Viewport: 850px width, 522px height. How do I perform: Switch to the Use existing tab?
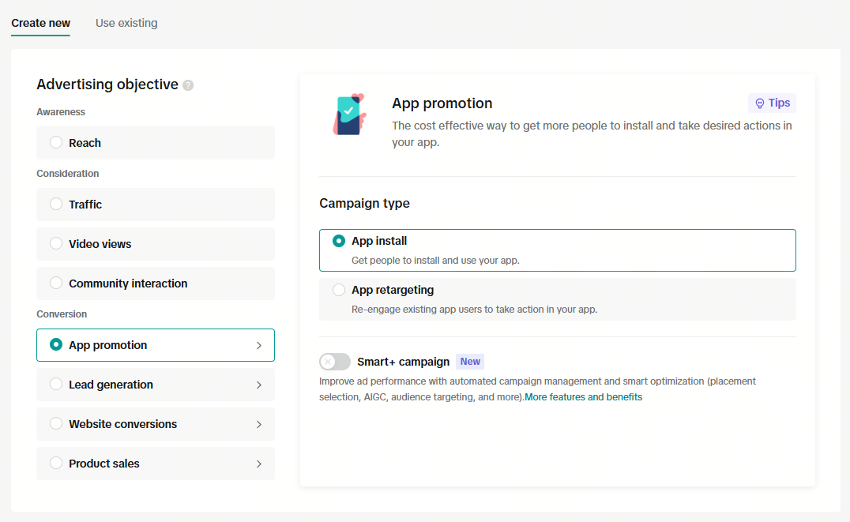[x=126, y=23]
